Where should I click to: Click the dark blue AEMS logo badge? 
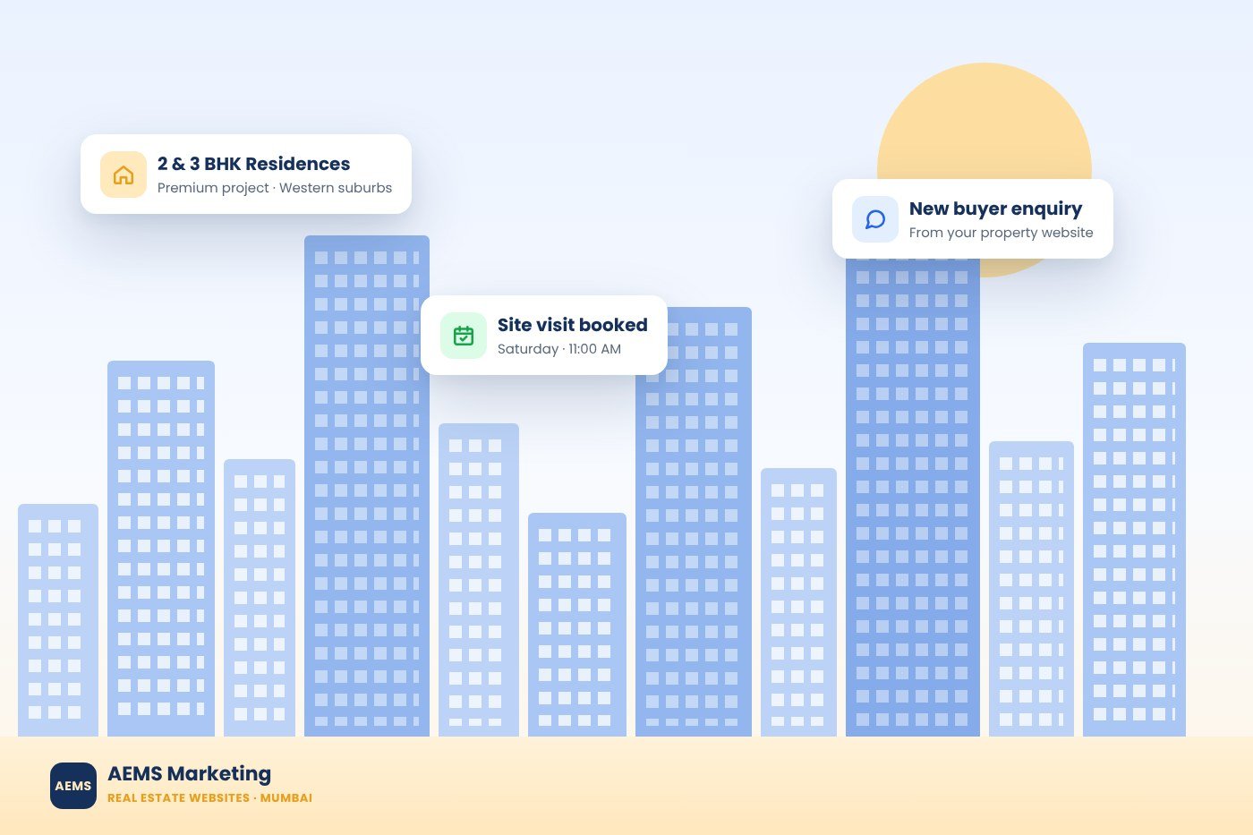[x=73, y=786]
